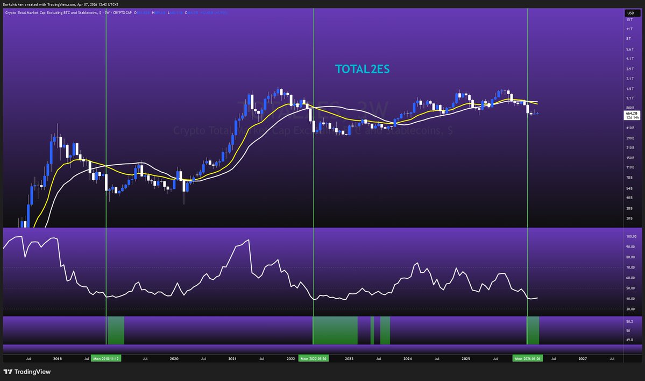Click the 50.2 label on bottom pane scale
The image size is (645, 381).
pos(629,322)
